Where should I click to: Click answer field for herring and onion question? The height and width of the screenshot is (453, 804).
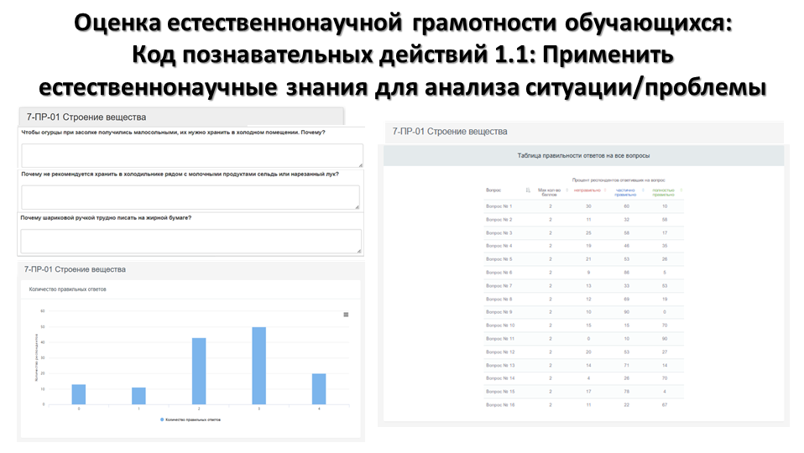coord(190,197)
